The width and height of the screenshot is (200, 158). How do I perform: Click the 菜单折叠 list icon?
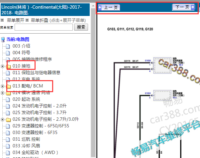pos(27,20)
